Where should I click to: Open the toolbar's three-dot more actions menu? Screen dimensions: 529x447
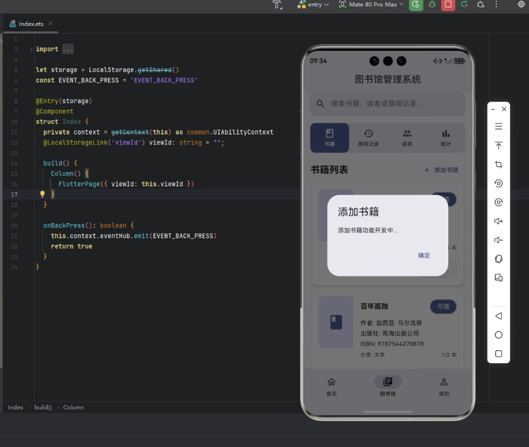tap(497, 4)
